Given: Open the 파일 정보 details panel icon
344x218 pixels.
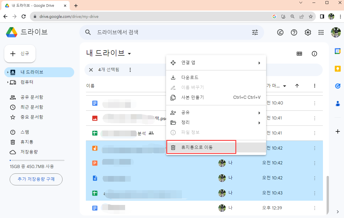Looking at the screenshot, I should click(314, 54).
